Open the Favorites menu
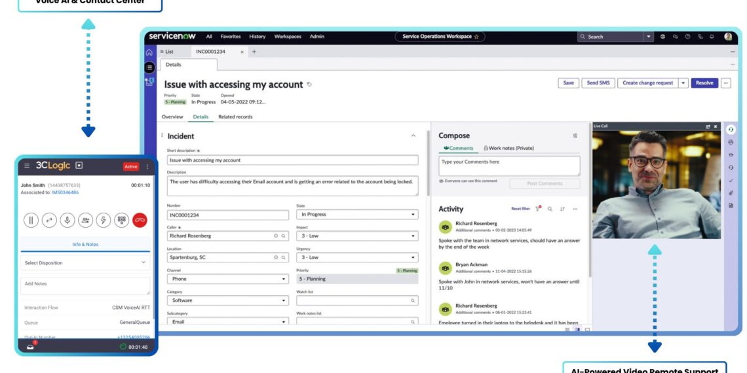 (231, 36)
